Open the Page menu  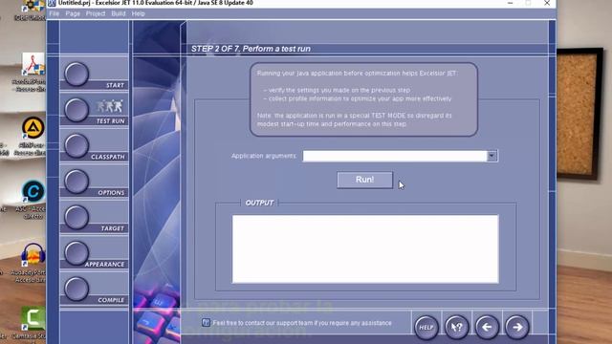73,13
